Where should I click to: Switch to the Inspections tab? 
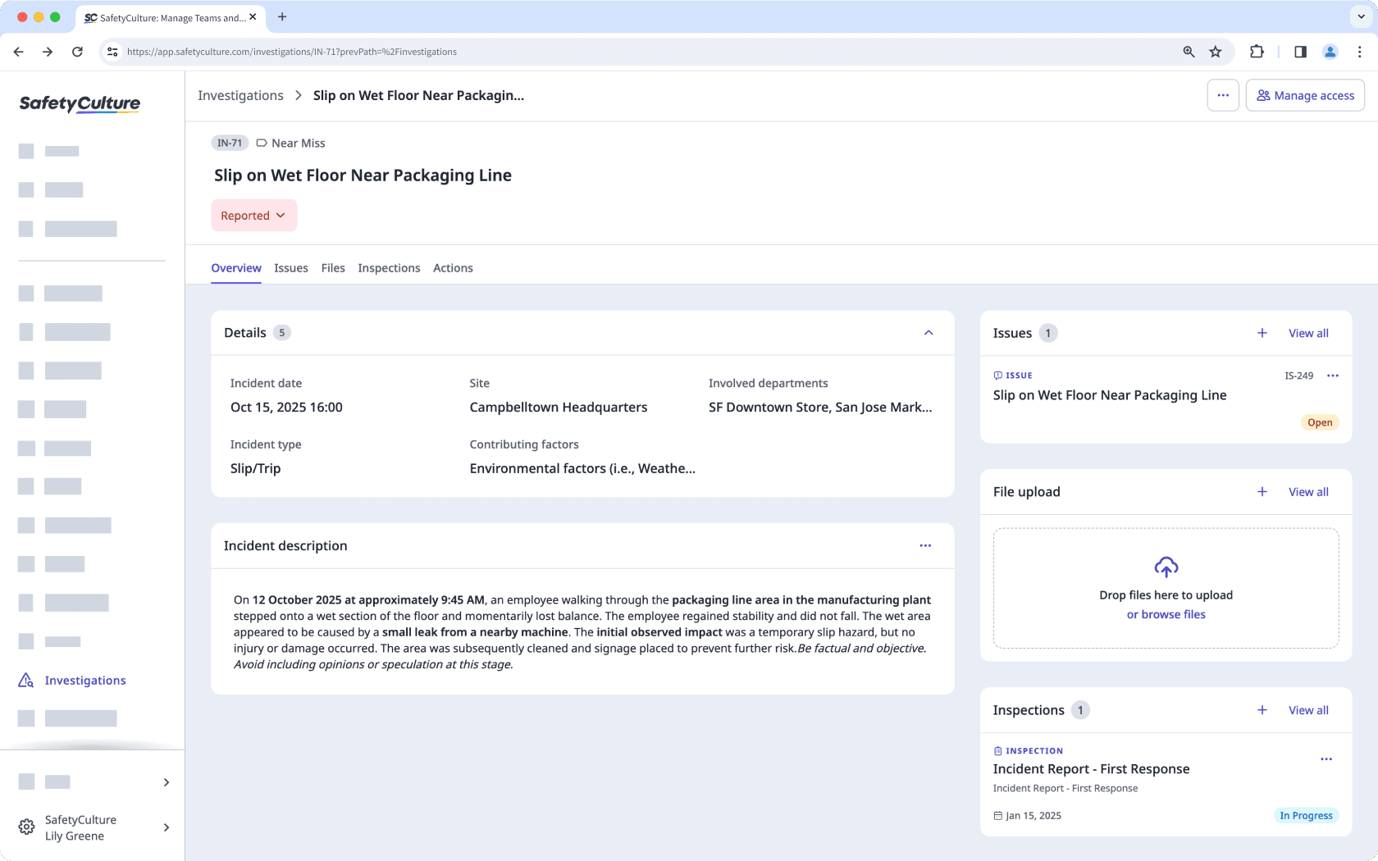(x=389, y=267)
